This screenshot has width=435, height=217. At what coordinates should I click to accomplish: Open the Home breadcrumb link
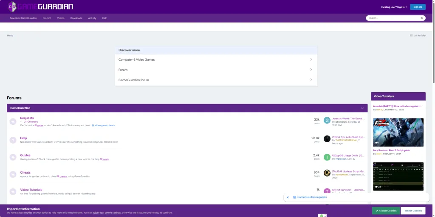[10, 36]
